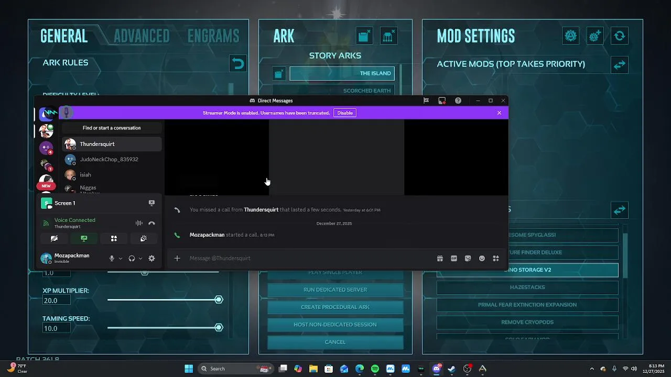Screen dimensions: 671x377
Task: Dismiss the Streamer Mode banner
Action: (x=499, y=113)
